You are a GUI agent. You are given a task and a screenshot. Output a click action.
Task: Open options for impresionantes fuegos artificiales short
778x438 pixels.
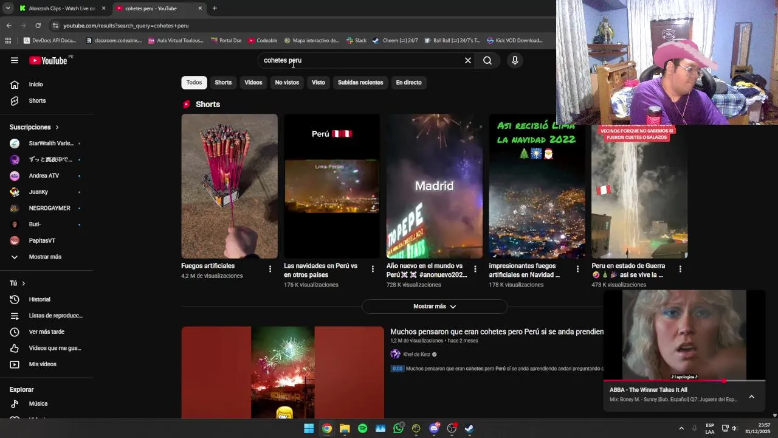(x=578, y=269)
